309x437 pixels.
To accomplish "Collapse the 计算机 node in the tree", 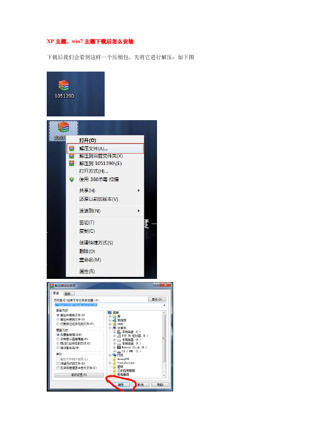I will tap(110, 328).
